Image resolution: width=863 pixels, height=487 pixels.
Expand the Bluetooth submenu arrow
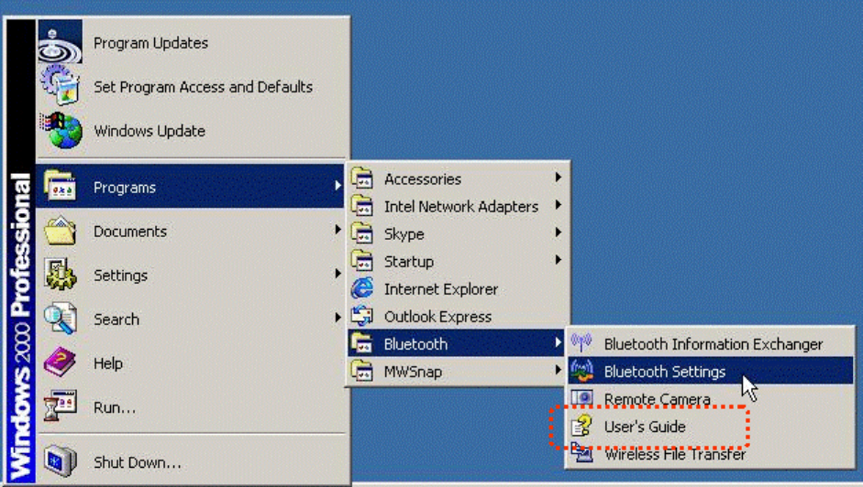pyautogui.click(x=559, y=343)
